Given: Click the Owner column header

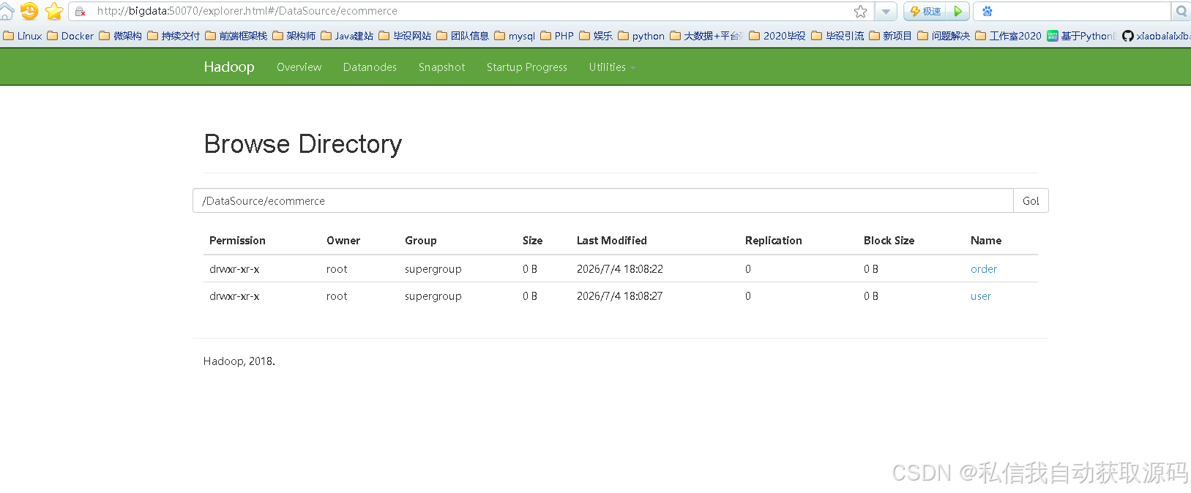Looking at the screenshot, I should (343, 241).
